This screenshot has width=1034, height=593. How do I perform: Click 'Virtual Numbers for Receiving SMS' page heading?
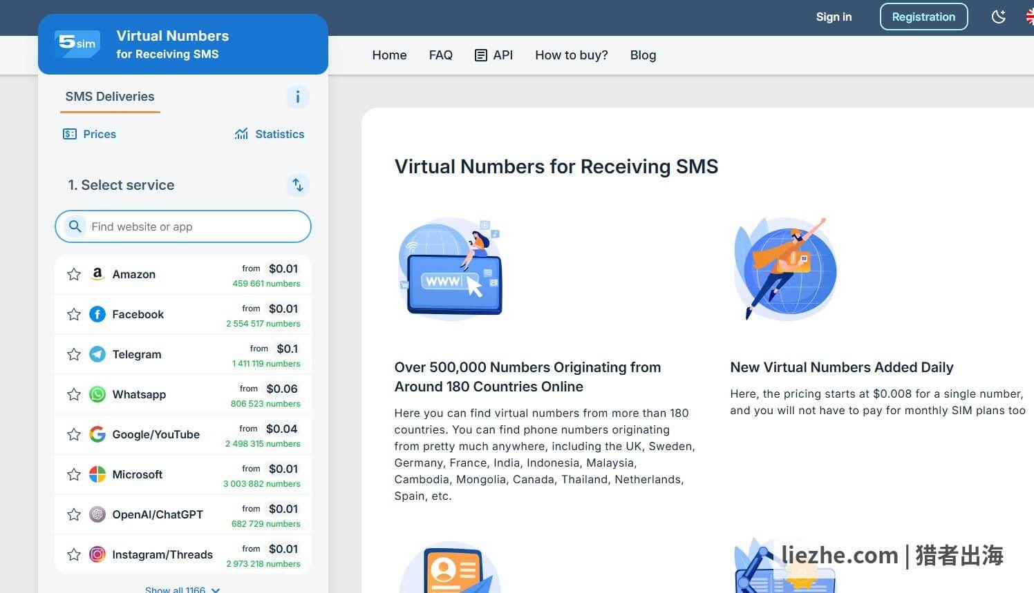[x=556, y=166]
